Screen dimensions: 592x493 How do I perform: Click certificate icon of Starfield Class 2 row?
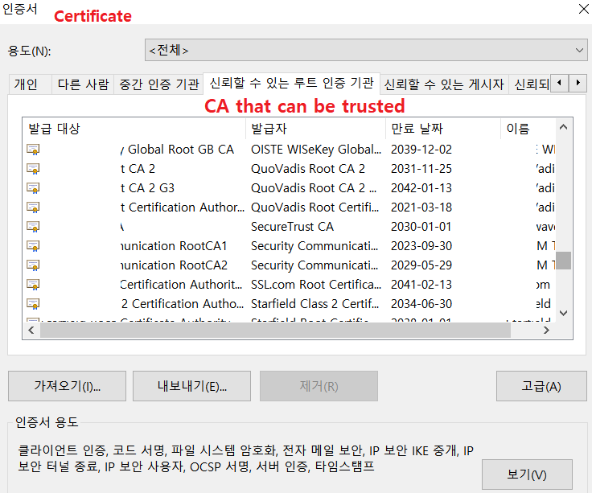coord(33,304)
